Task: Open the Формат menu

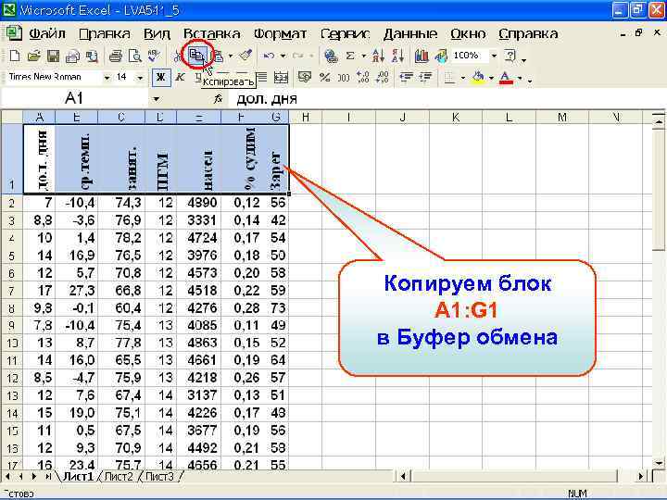Action: [x=281, y=33]
